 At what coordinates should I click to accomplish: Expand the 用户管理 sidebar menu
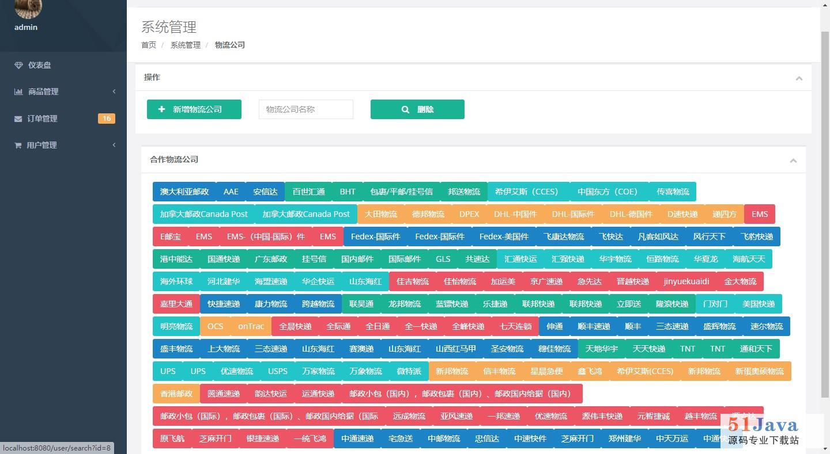pos(63,145)
